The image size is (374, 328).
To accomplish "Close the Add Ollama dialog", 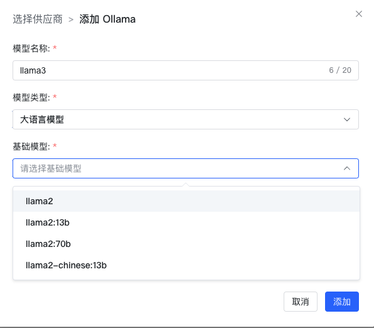I will coord(359,14).
